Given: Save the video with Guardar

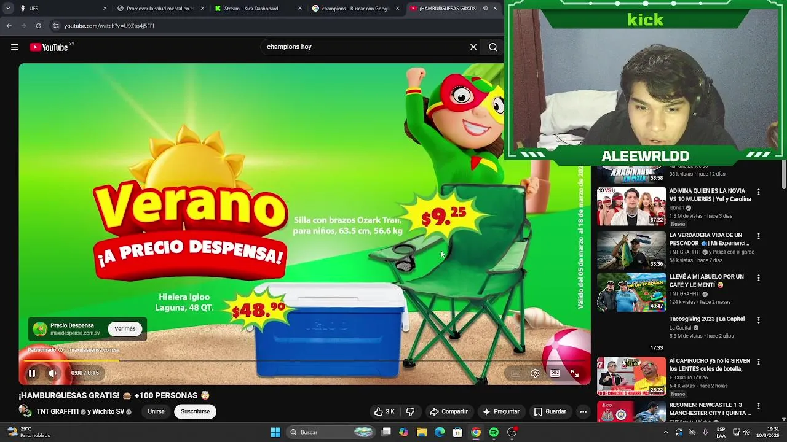Looking at the screenshot, I should click(x=550, y=411).
